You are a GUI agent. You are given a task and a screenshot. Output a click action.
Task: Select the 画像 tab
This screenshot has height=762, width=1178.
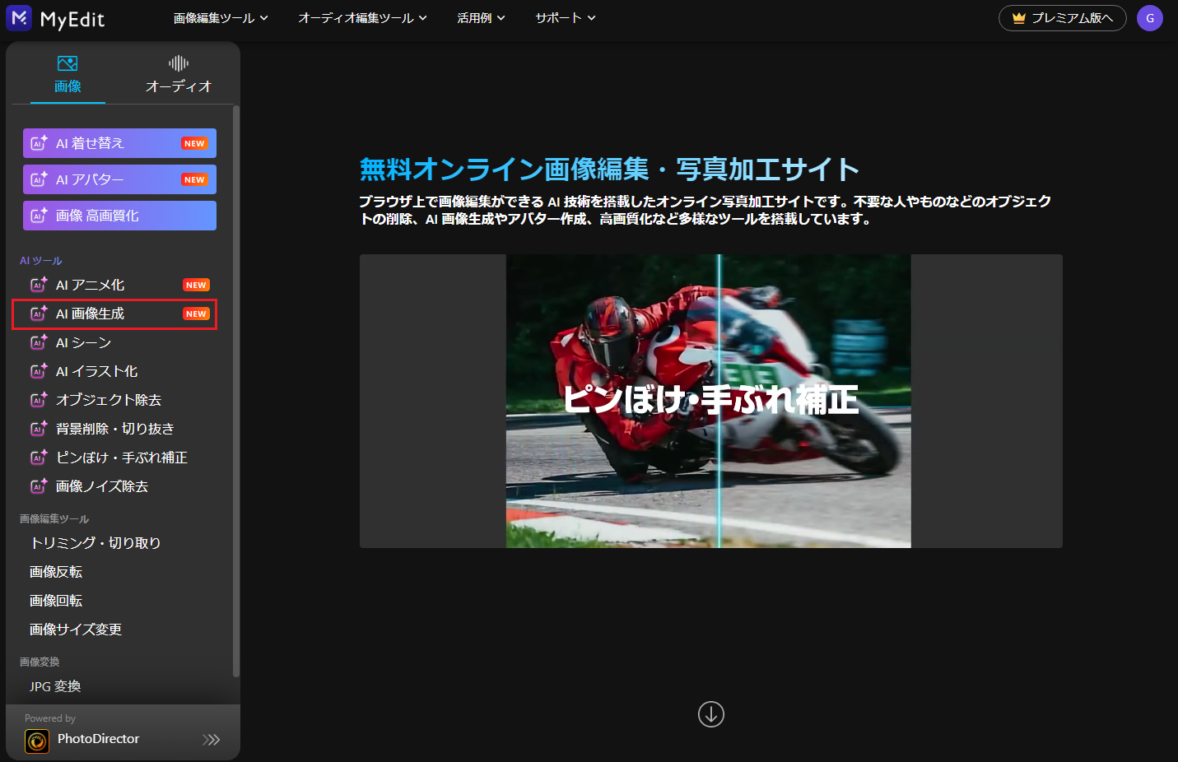coord(68,74)
